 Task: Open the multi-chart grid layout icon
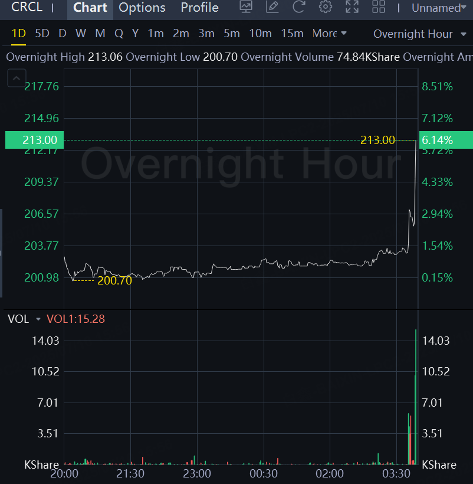[x=378, y=7]
